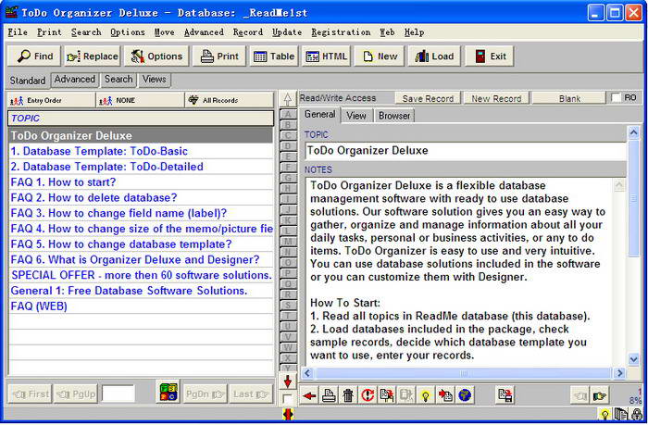Delete record with trash can icon
Image resolution: width=648 pixels, height=425 pixels.
[x=348, y=395]
